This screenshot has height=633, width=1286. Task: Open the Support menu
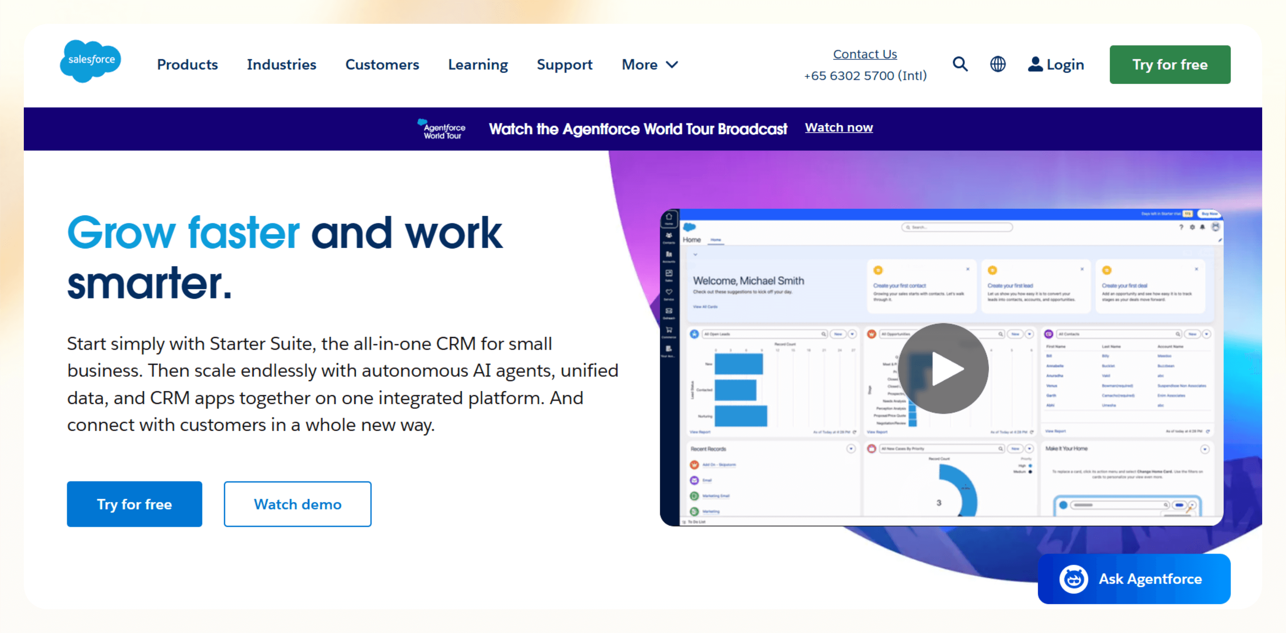point(564,65)
